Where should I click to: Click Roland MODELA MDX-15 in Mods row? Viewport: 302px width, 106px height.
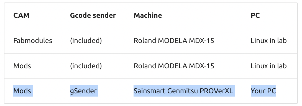(x=174, y=66)
